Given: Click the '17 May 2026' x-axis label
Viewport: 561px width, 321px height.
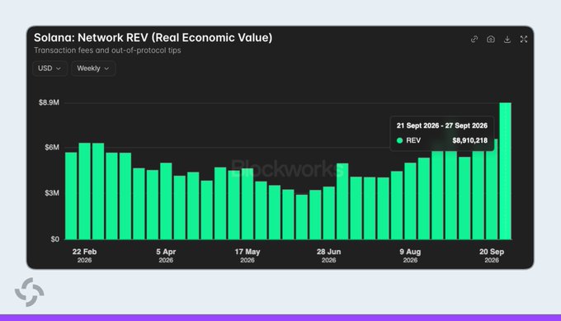Looking at the screenshot, I should pyautogui.click(x=247, y=256).
